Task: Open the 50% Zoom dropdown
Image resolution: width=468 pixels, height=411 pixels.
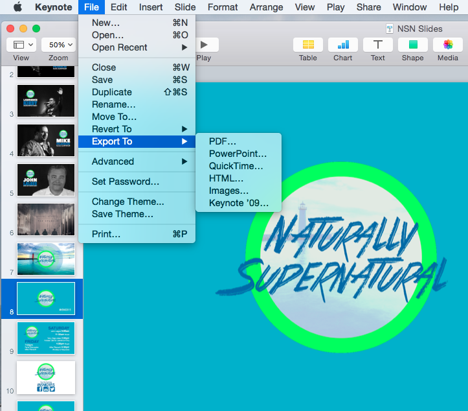Action: (58, 45)
